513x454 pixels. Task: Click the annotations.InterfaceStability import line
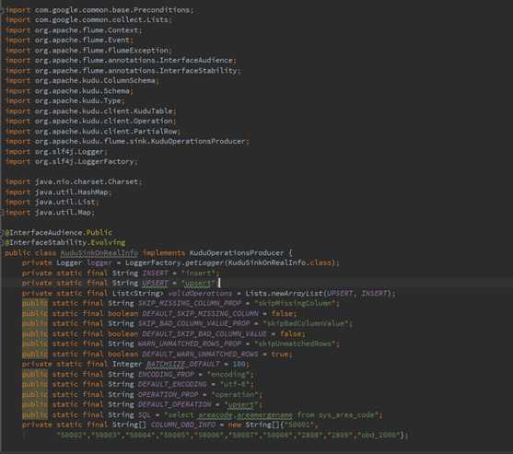123,71
